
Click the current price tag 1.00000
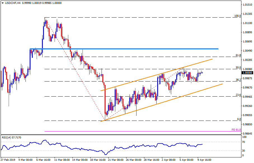(x=247, y=72)
